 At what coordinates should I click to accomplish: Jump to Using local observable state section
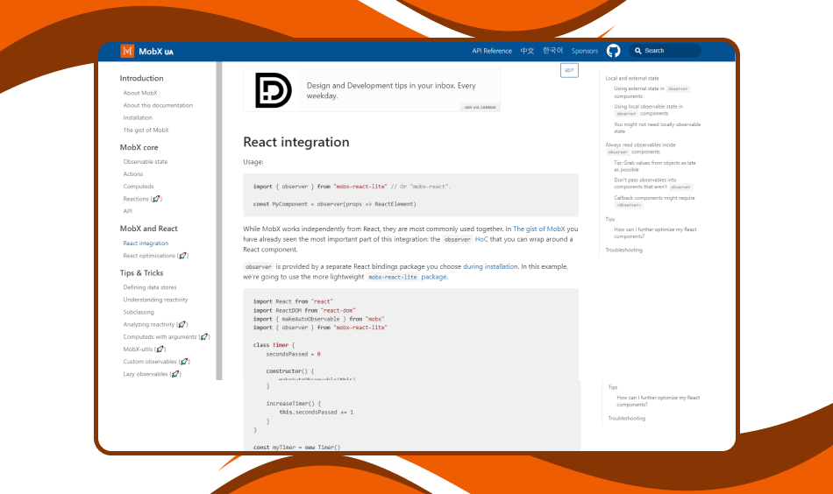pos(649,109)
